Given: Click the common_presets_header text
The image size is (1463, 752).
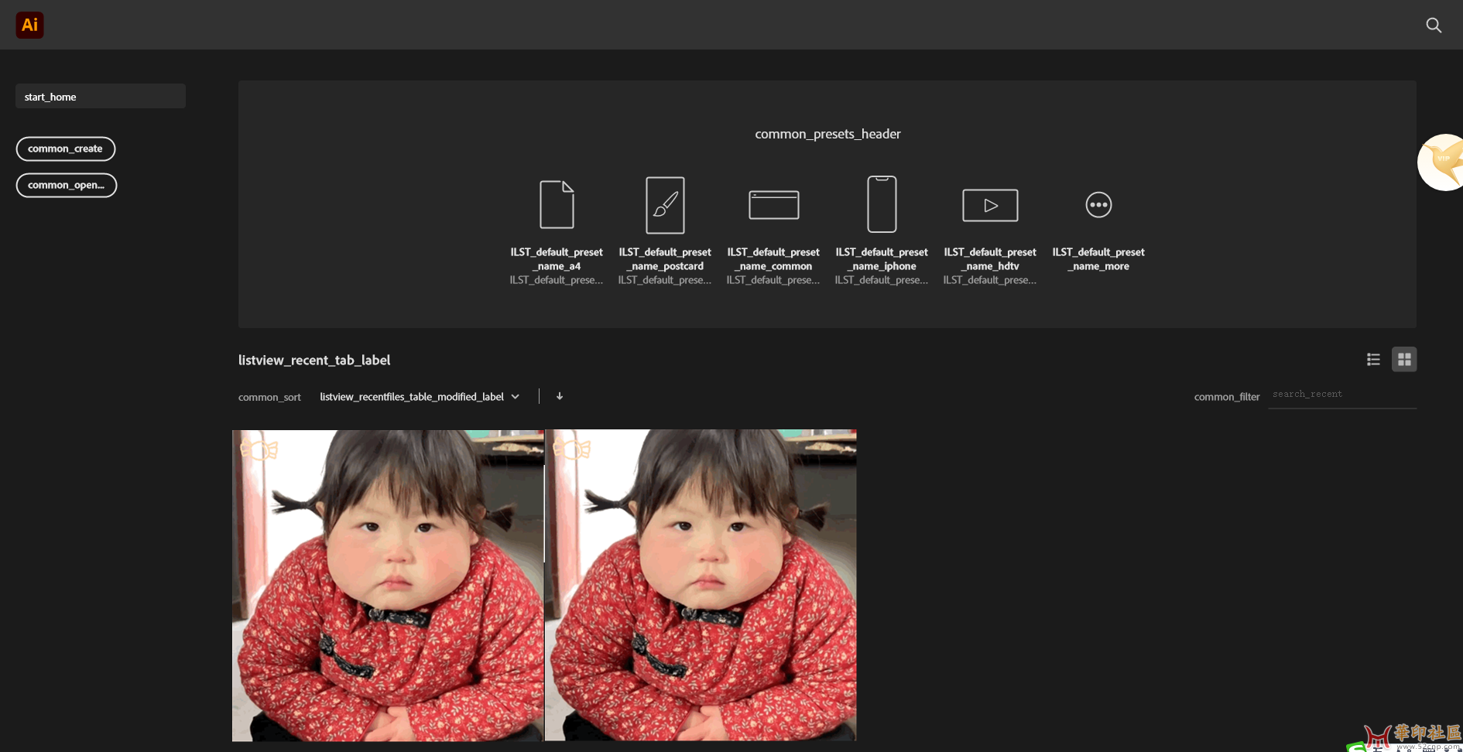Looking at the screenshot, I should tap(827, 134).
